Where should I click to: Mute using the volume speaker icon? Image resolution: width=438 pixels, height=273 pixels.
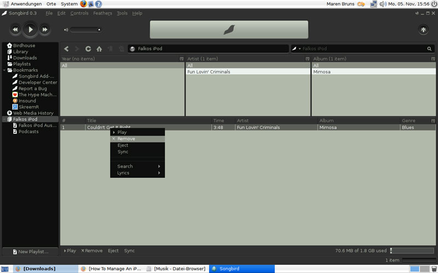point(66,30)
